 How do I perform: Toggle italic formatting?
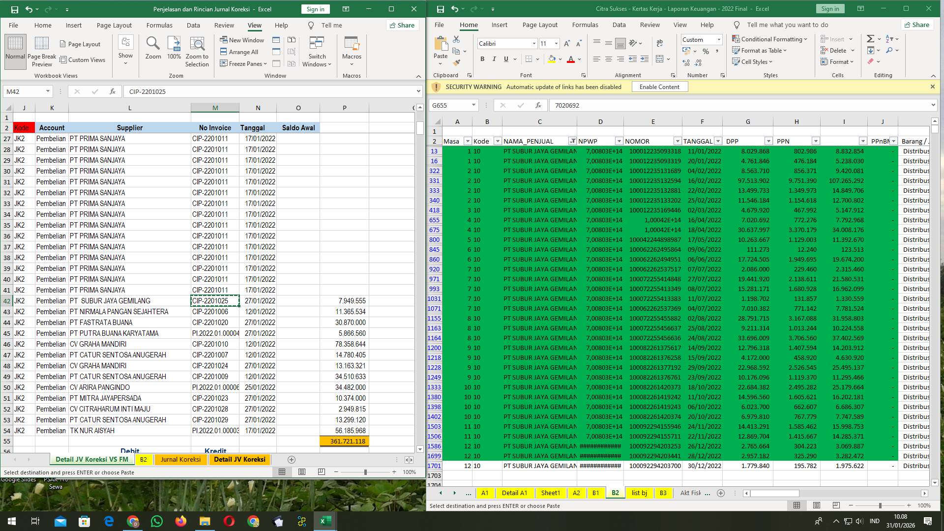(x=494, y=59)
